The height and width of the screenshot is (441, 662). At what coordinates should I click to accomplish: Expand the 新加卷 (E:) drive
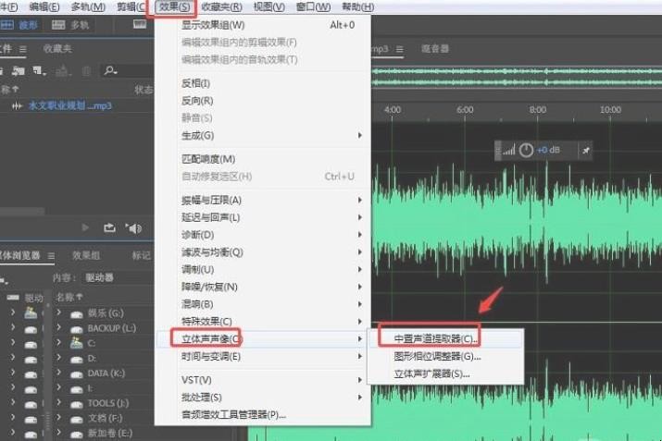(59, 433)
